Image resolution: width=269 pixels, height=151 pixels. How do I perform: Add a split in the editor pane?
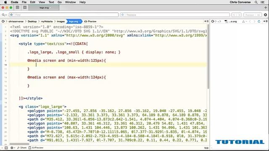point(206,21)
